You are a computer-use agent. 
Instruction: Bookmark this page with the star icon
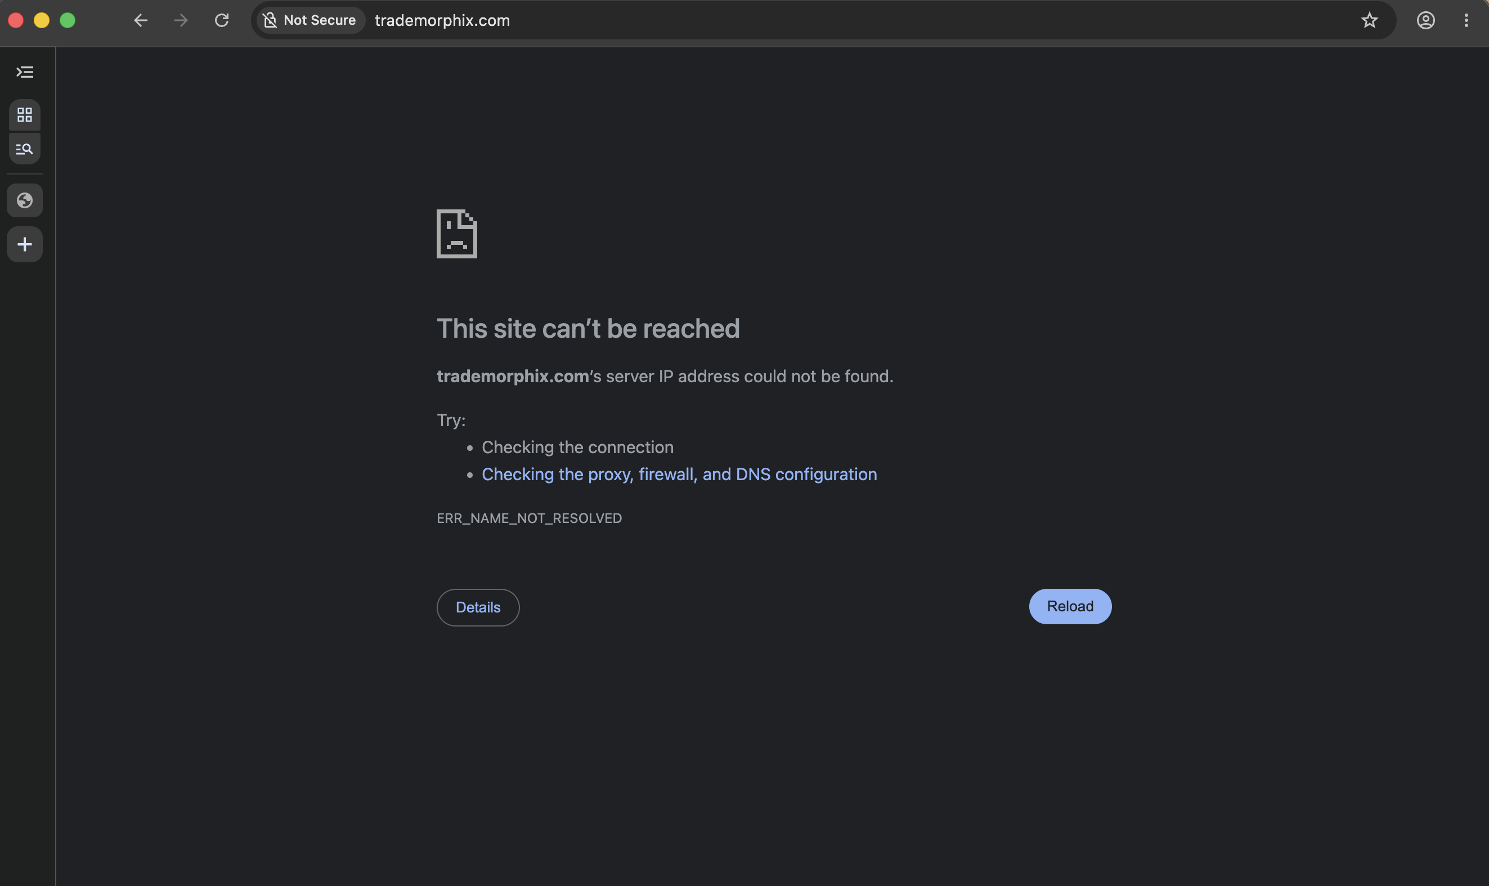(x=1369, y=20)
